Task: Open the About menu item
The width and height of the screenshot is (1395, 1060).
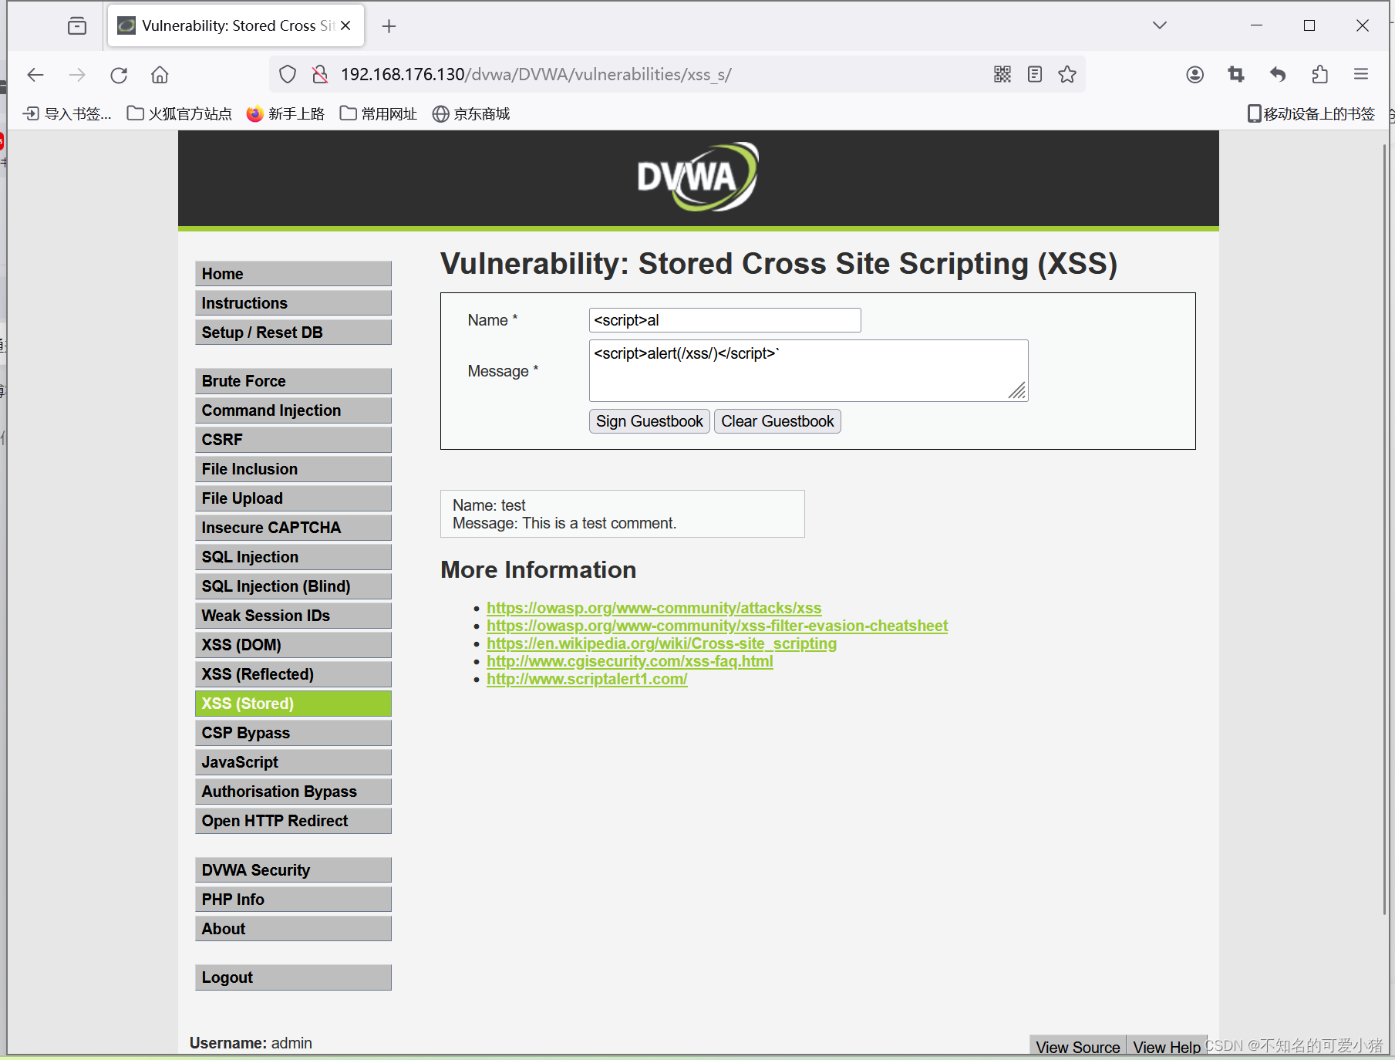Action: tap(293, 929)
